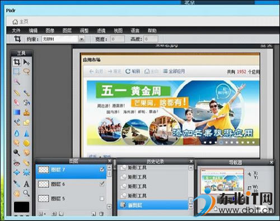280x221 pixels.
Task: Select the Bloat tool
Action: point(17,172)
